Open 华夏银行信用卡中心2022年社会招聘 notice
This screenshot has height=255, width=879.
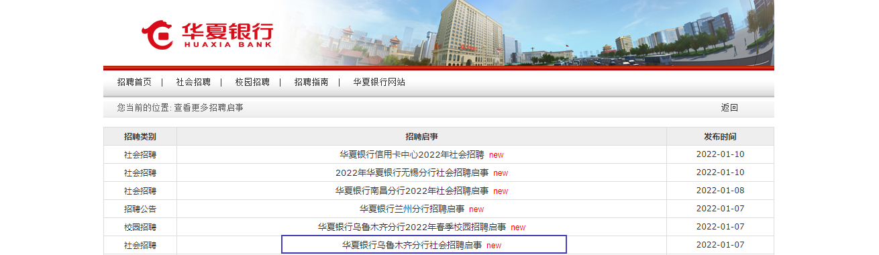(x=411, y=154)
